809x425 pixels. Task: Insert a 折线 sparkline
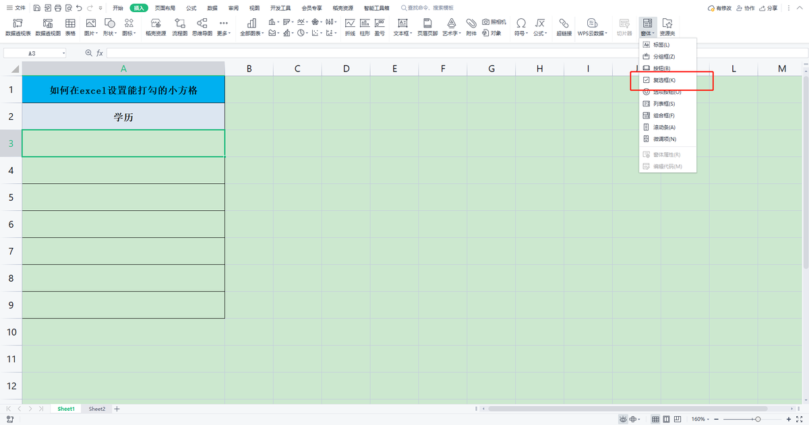click(350, 27)
